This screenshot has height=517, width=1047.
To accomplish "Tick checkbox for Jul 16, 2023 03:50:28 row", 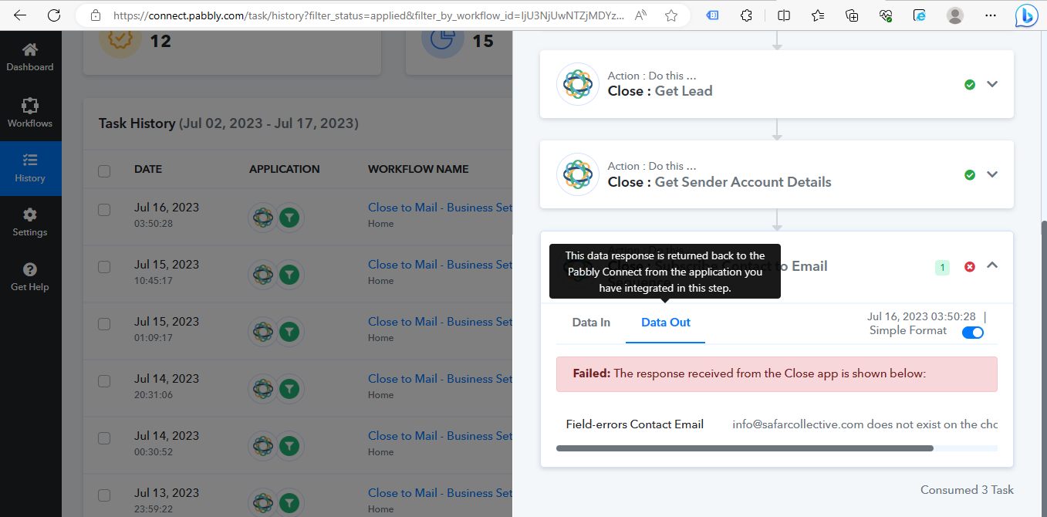I will point(104,210).
